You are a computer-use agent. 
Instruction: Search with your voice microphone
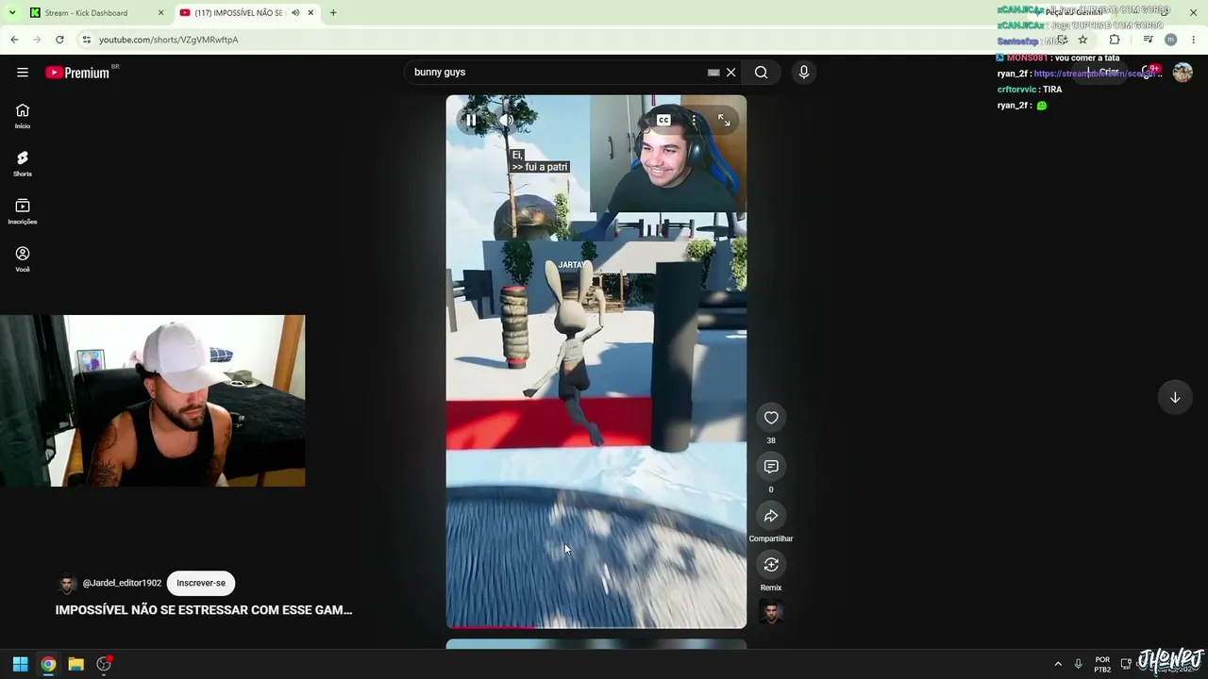pos(804,73)
